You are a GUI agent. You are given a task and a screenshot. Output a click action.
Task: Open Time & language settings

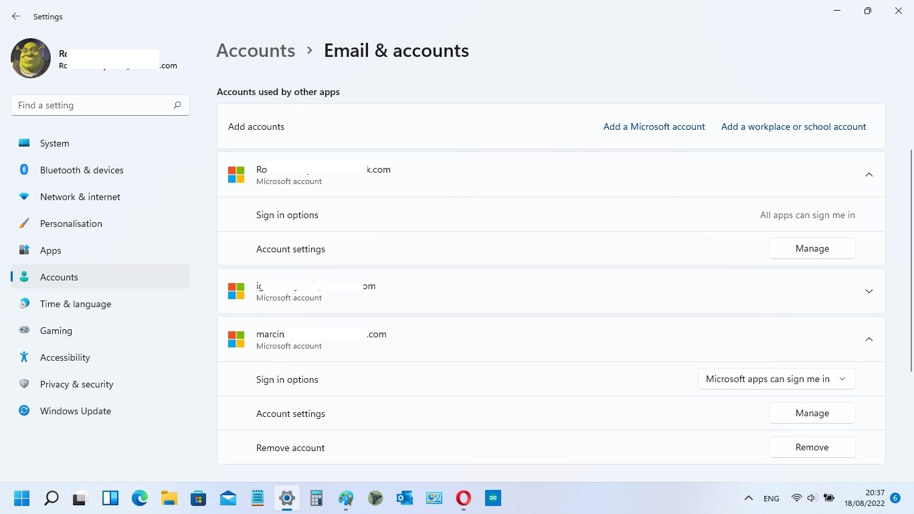point(100,304)
